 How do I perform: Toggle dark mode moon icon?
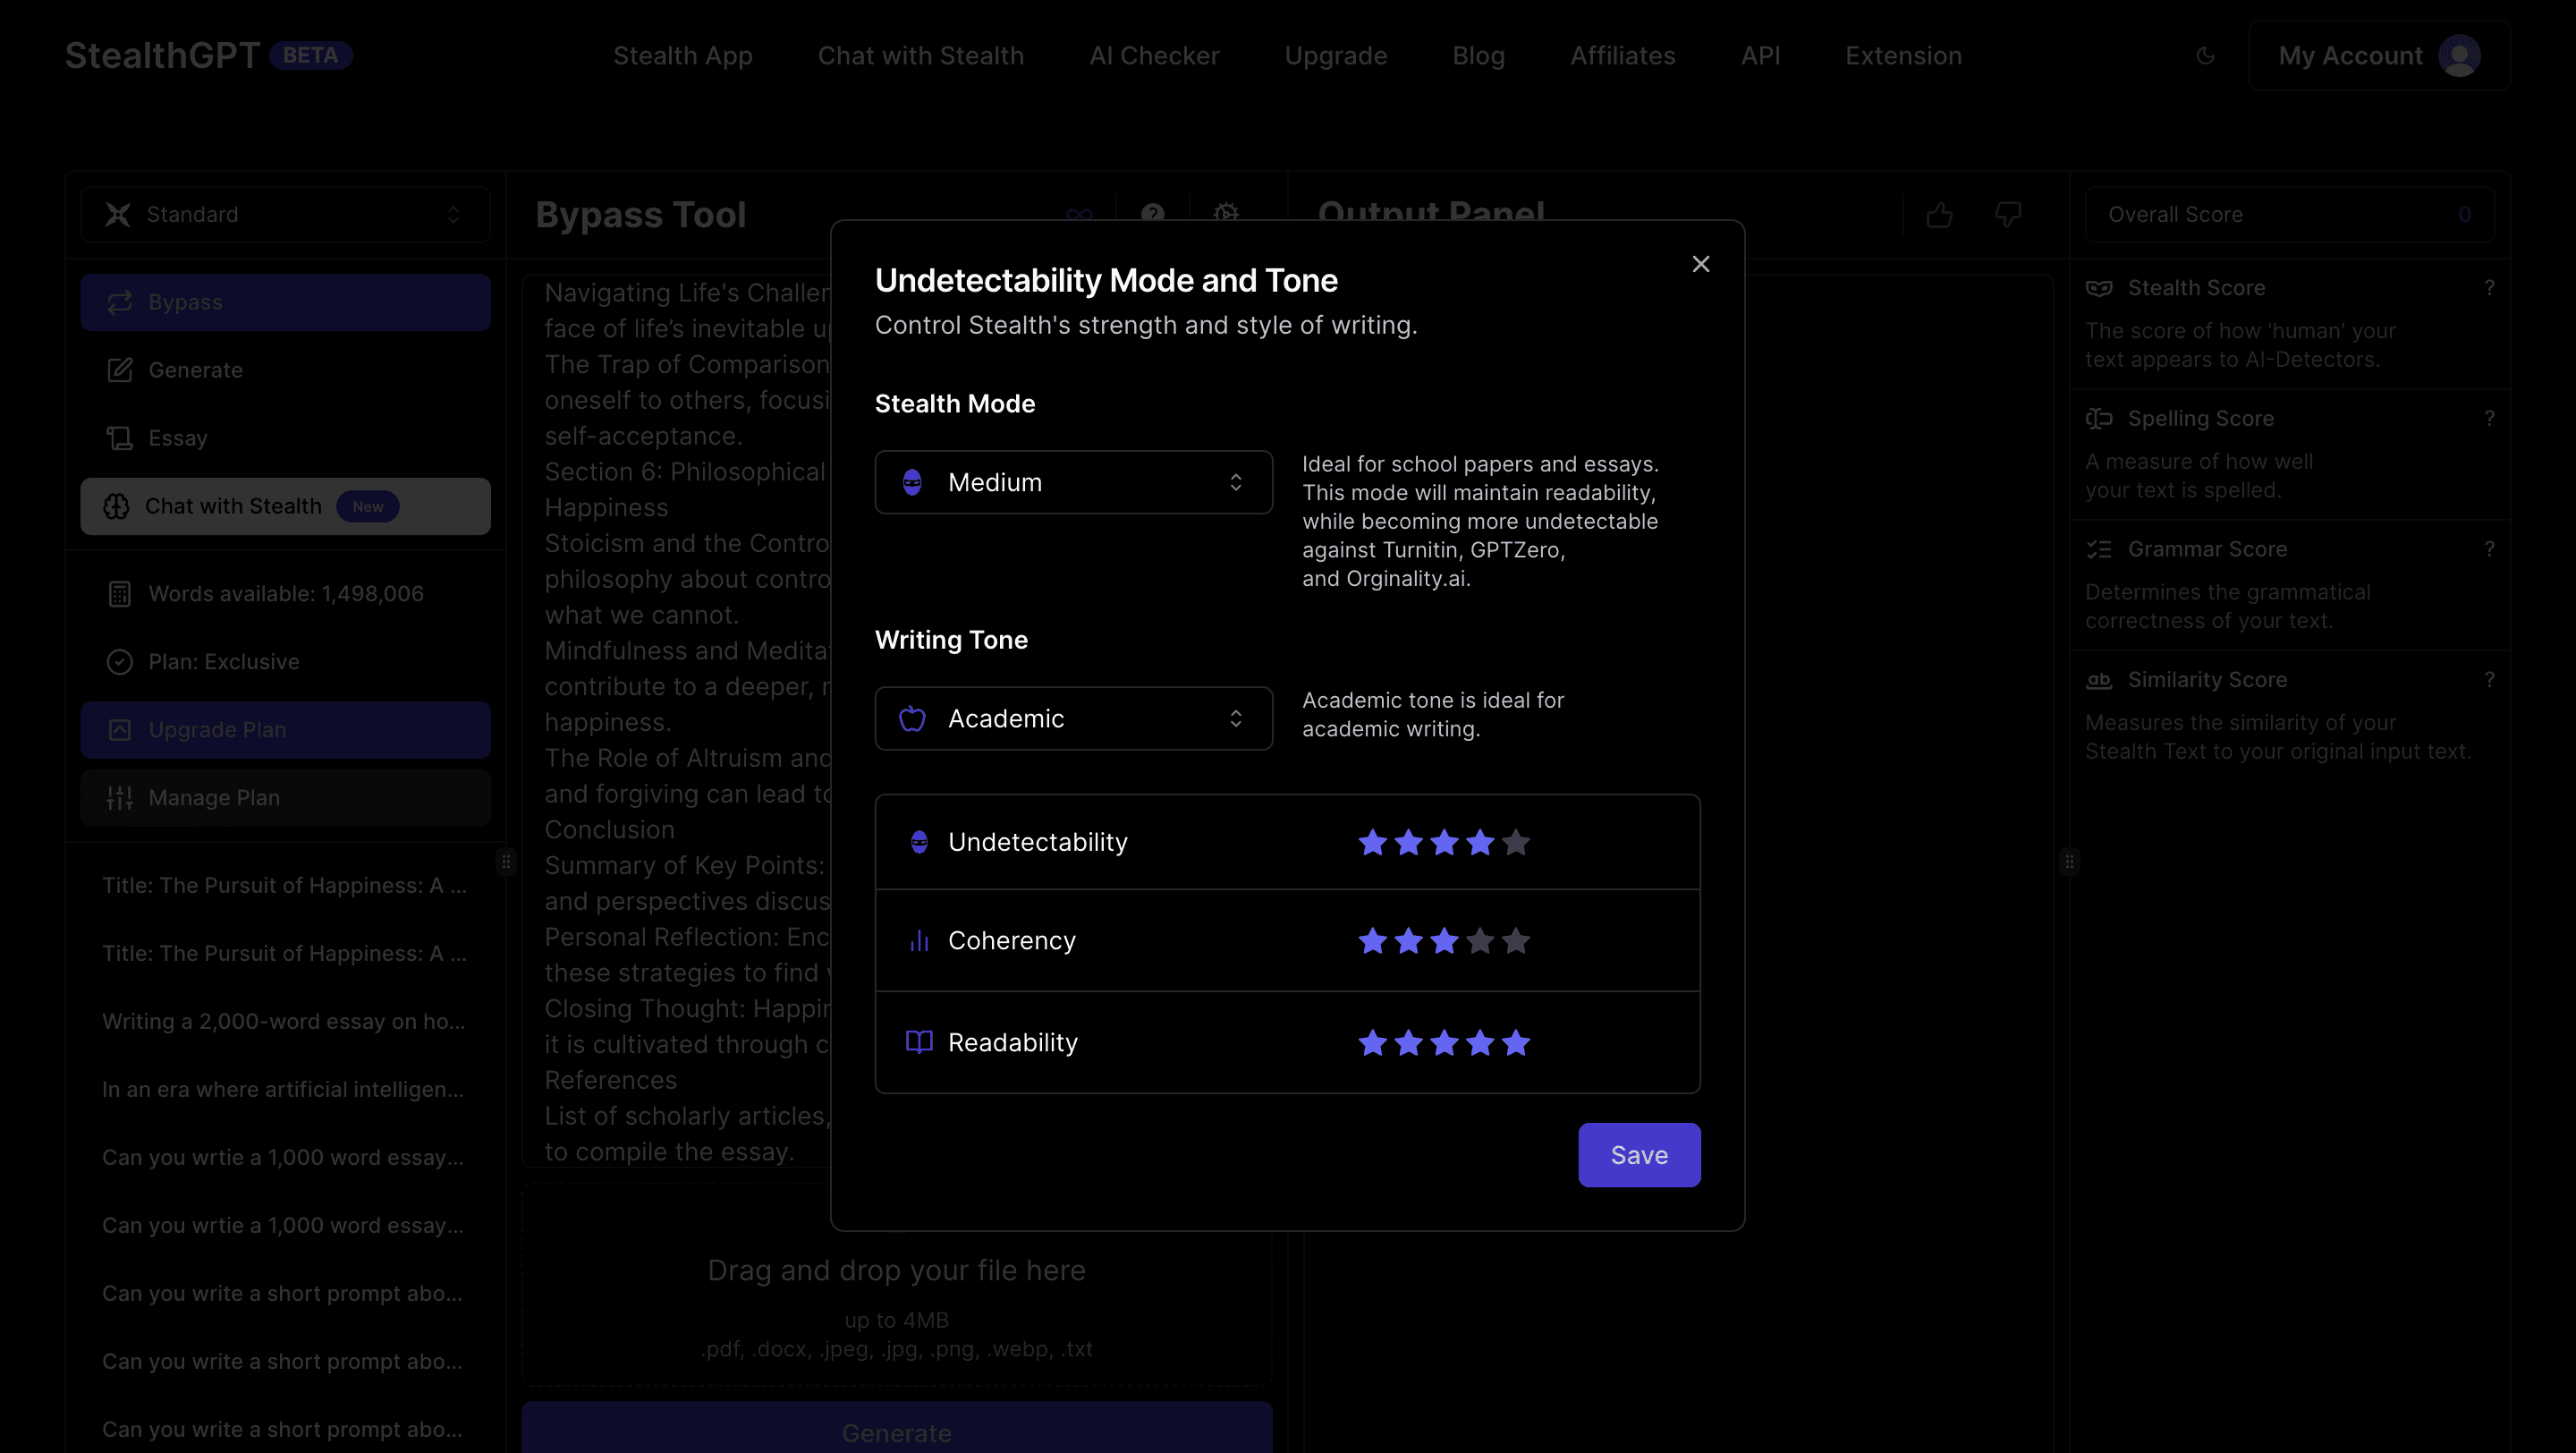[2205, 56]
